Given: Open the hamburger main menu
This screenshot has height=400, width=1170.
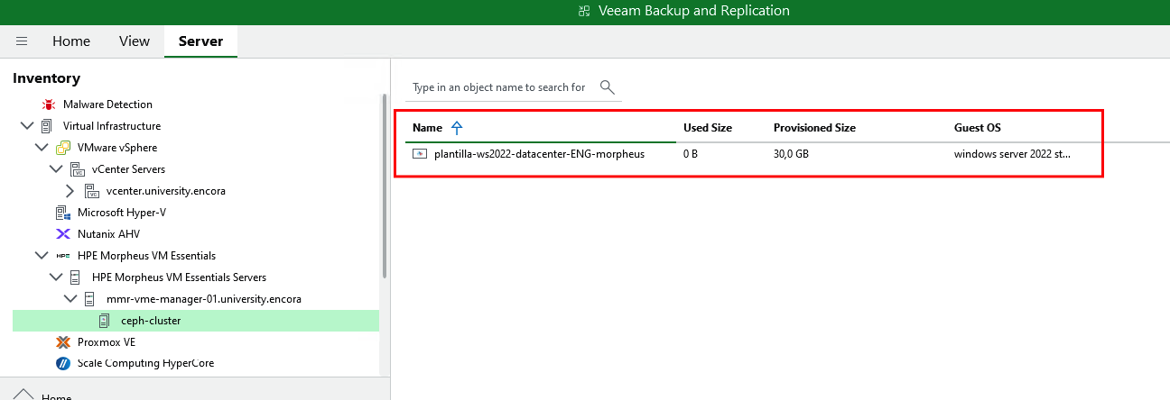Looking at the screenshot, I should 22,41.
